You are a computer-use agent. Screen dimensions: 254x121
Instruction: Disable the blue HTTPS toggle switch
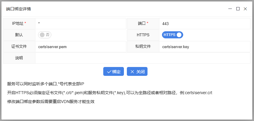172,35
